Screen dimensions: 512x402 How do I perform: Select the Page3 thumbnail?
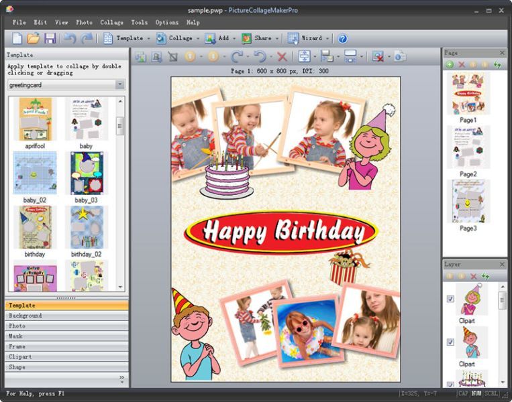pos(468,202)
